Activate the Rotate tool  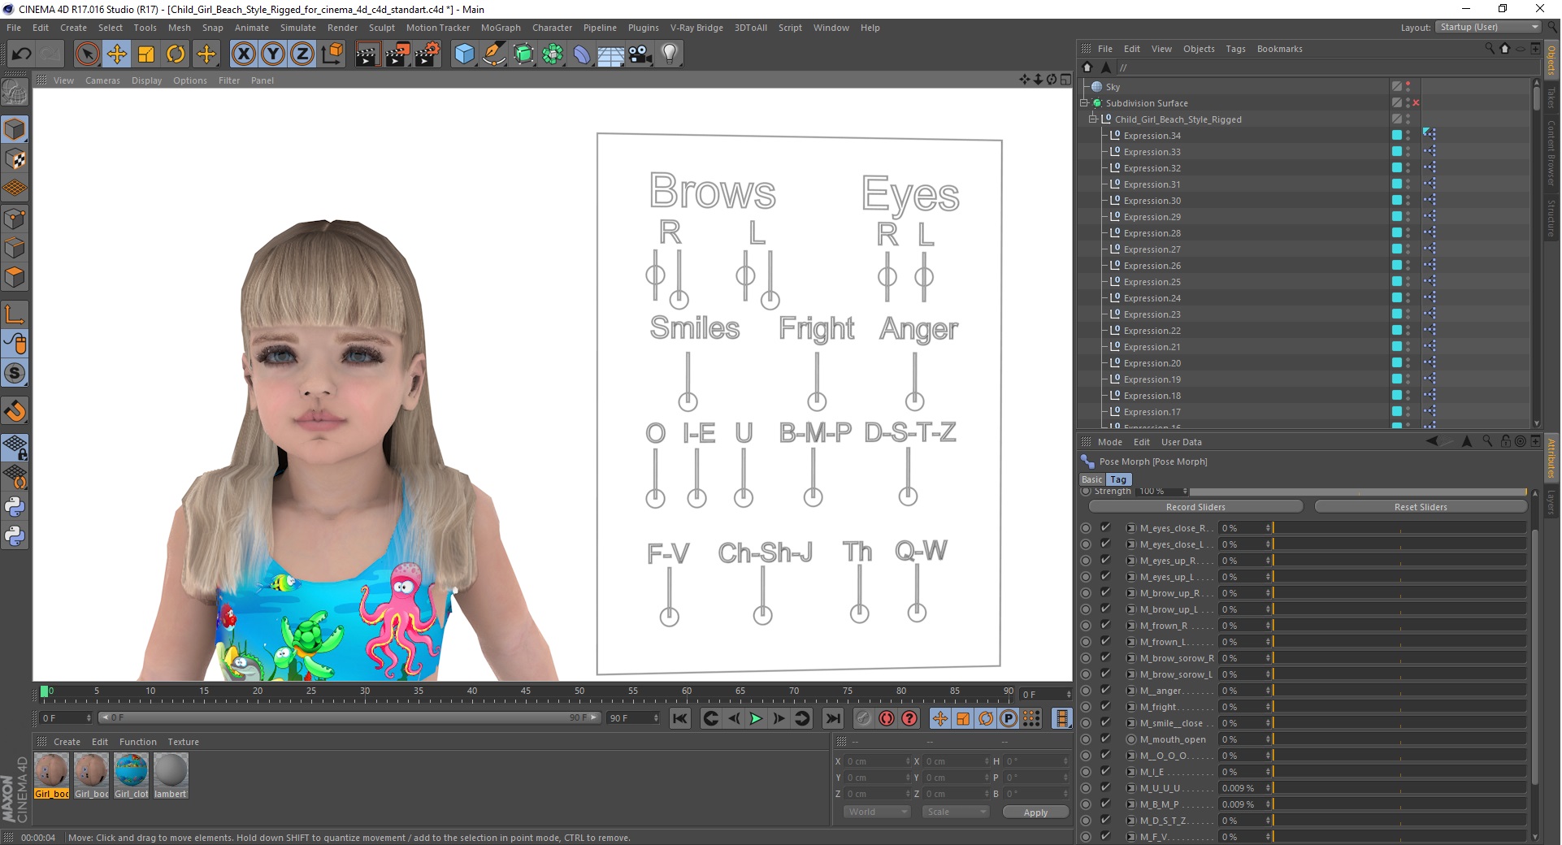click(x=176, y=54)
